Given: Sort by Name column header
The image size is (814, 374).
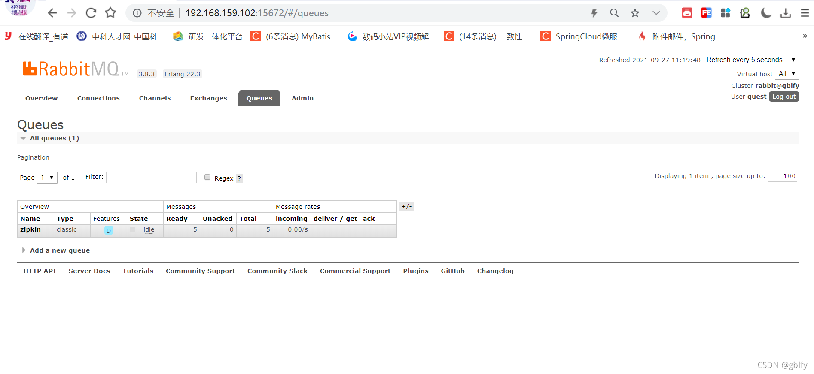Looking at the screenshot, I should point(30,219).
